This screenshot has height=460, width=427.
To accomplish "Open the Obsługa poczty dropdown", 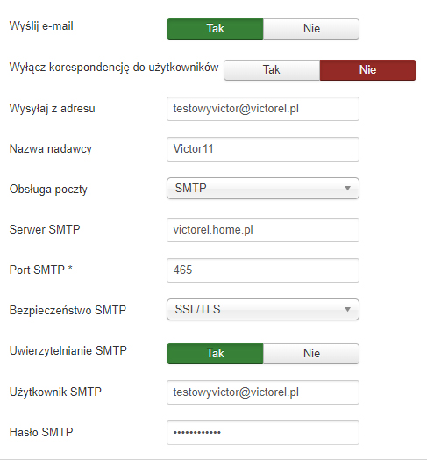I will pyautogui.click(x=263, y=188).
